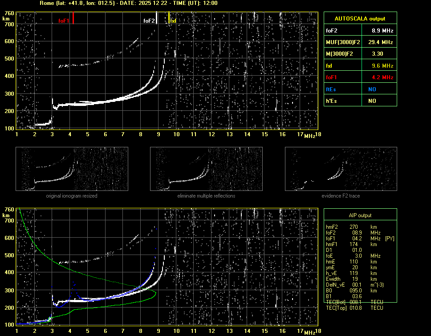Image resolution: width=431 pixels, height=336 pixels.
Task: Select the eliminate multiple reflections thumbnail
Action: (x=206, y=169)
